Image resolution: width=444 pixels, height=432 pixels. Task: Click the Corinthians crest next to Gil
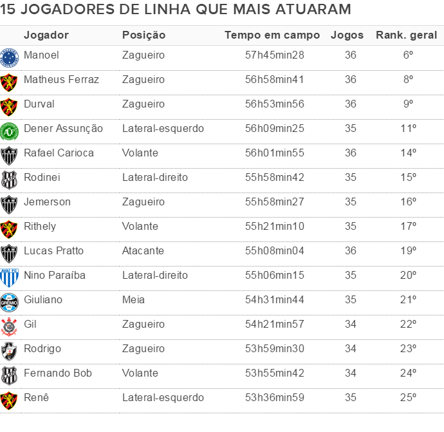(x=9, y=325)
